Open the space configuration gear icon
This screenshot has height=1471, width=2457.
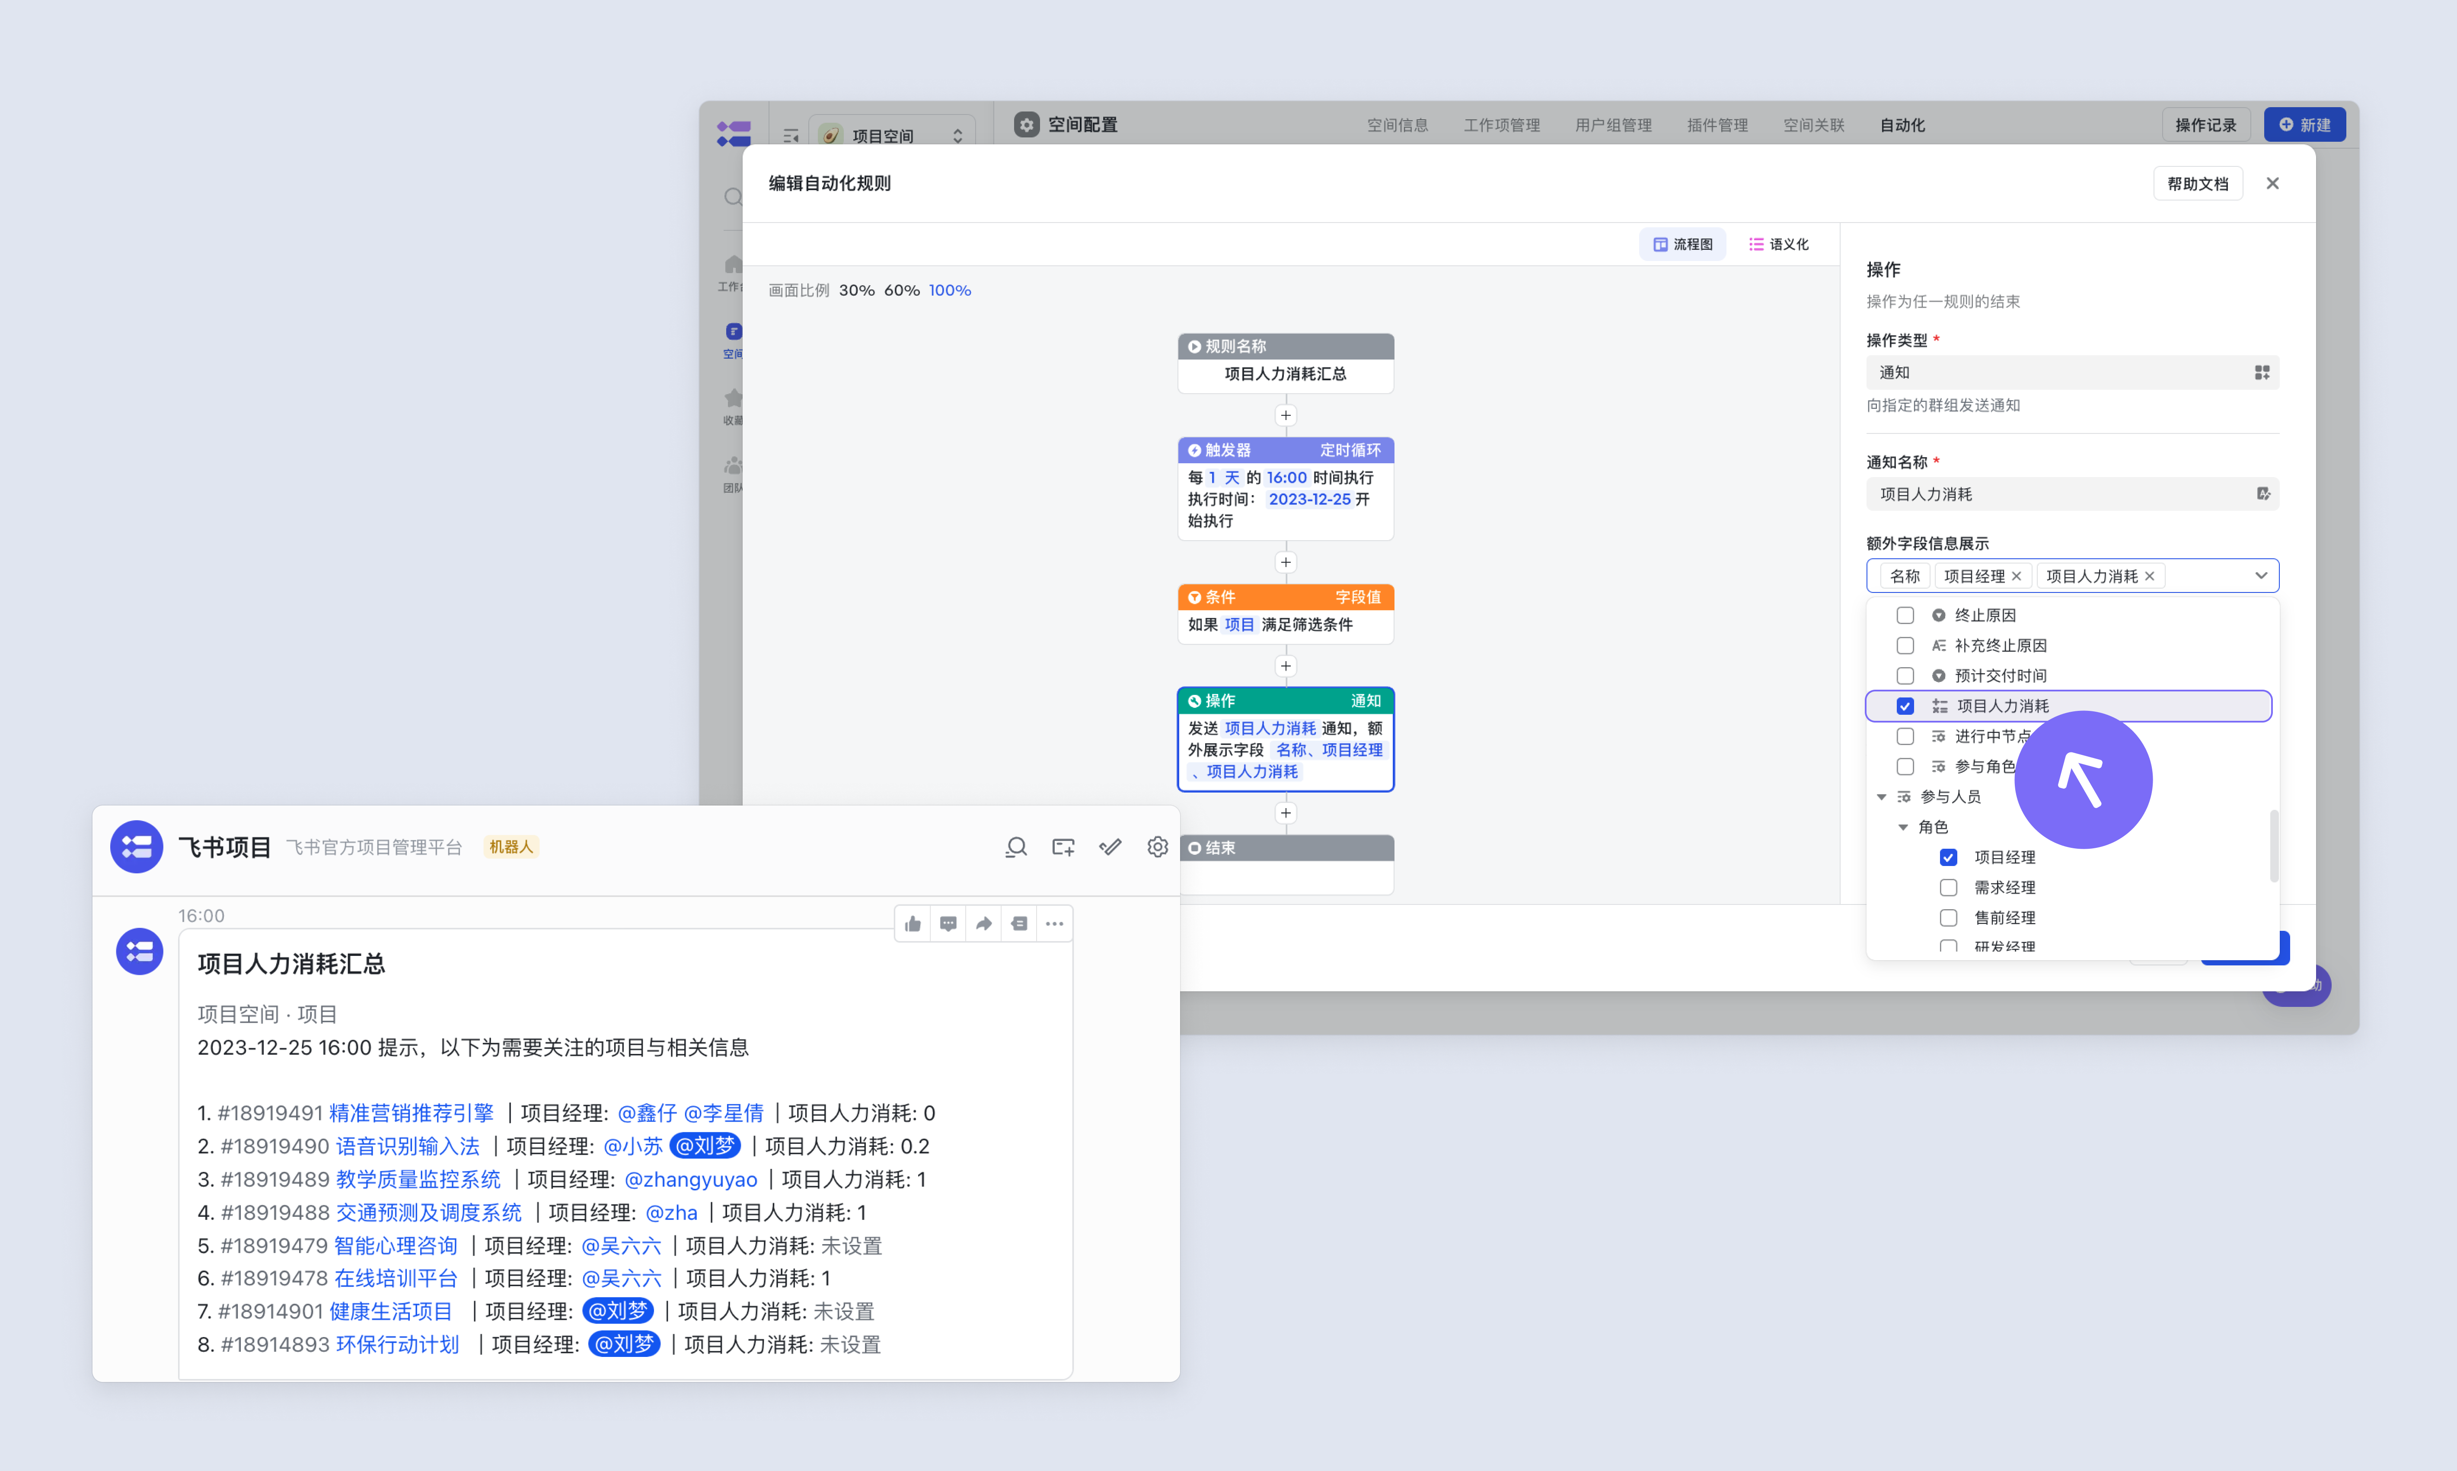point(1026,125)
